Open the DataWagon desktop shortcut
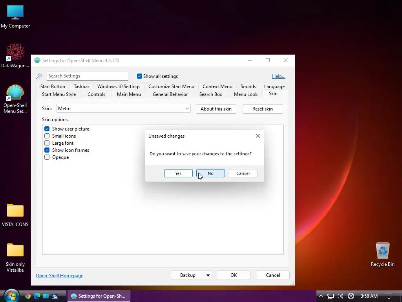The image size is (402, 302). pyautogui.click(x=15, y=56)
